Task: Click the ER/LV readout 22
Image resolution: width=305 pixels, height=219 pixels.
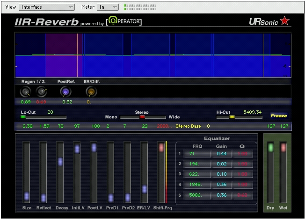Action: (145, 126)
